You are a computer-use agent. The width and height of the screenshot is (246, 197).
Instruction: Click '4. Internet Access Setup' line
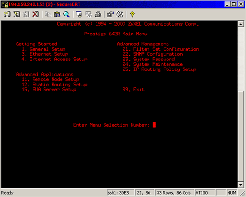[54, 59]
